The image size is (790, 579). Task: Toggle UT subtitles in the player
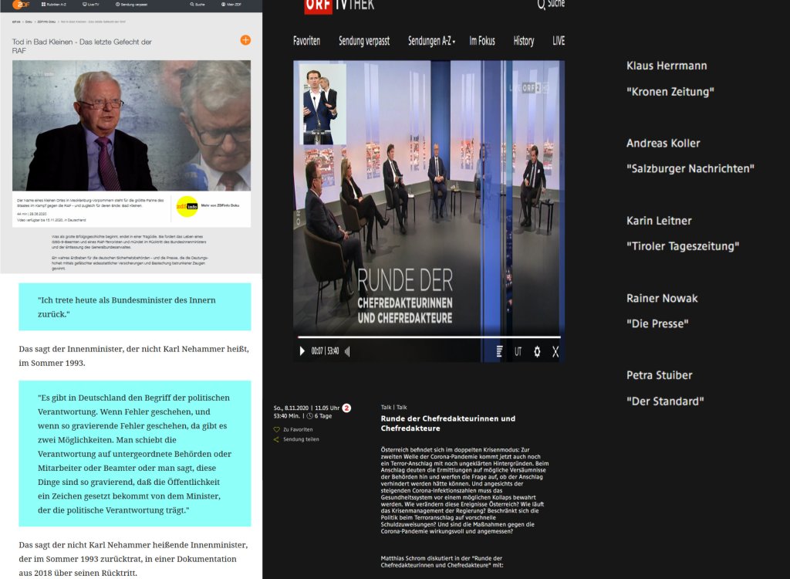[x=518, y=351]
